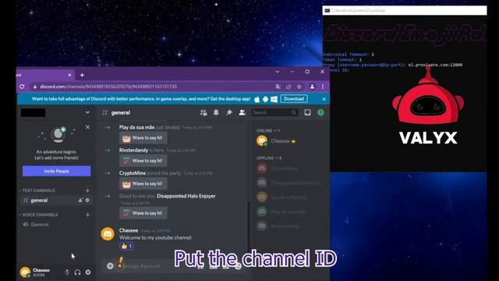Click the discord.com address bar URL
Screen dimensions: 499x281
tap(108, 87)
